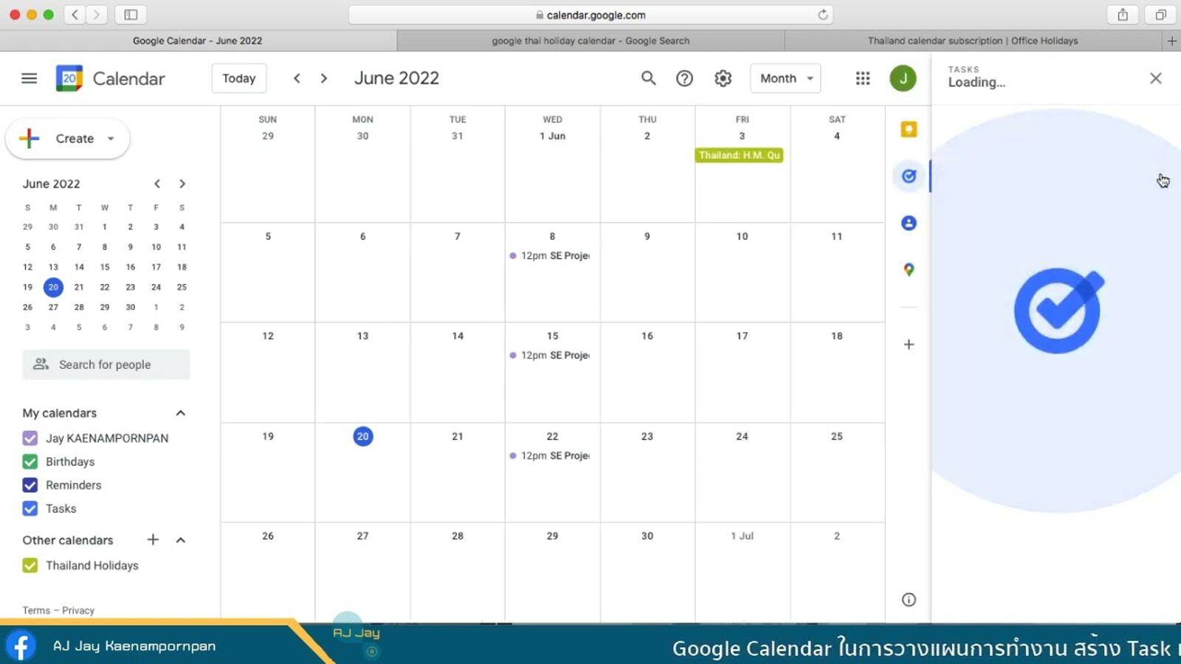Open the Terms link
This screenshot has width=1181, height=664.
(x=36, y=611)
